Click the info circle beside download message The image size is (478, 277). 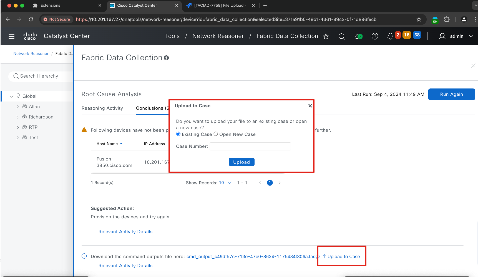[x=84, y=256]
